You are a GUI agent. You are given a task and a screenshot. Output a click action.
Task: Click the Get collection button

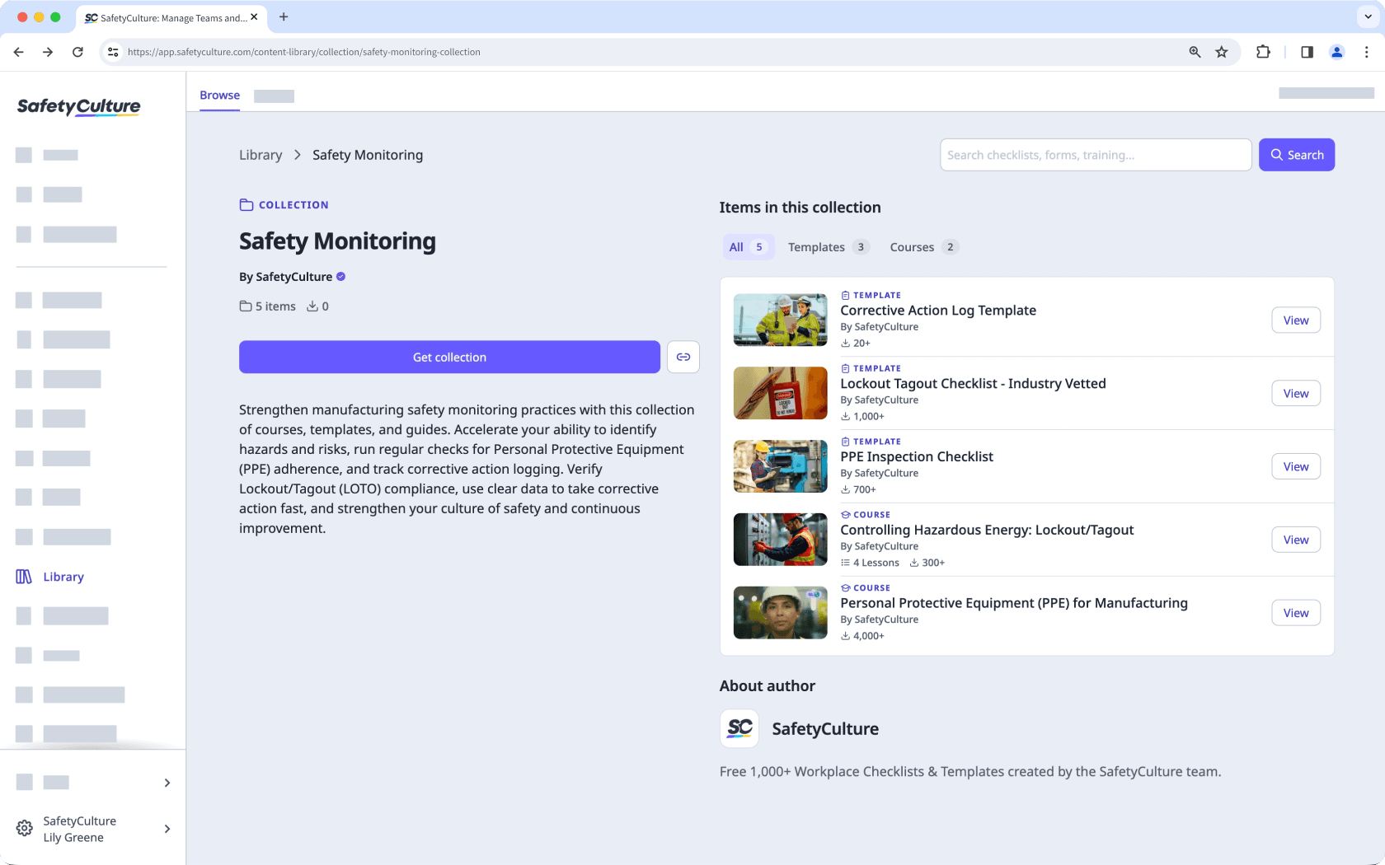click(x=449, y=357)
